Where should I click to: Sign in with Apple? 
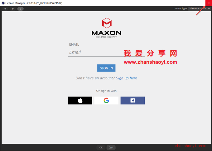pos(80,100)
